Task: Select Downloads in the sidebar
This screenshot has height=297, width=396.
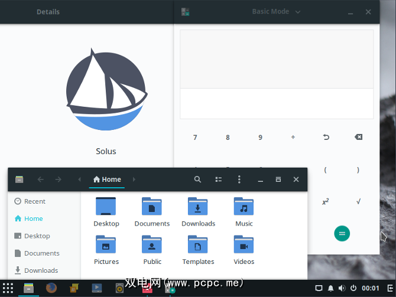Action: [40, 270]
